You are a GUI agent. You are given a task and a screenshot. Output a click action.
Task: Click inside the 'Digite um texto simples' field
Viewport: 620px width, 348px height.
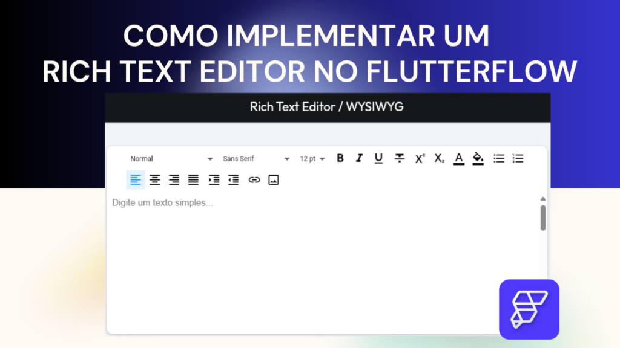(x=242, y=202)
